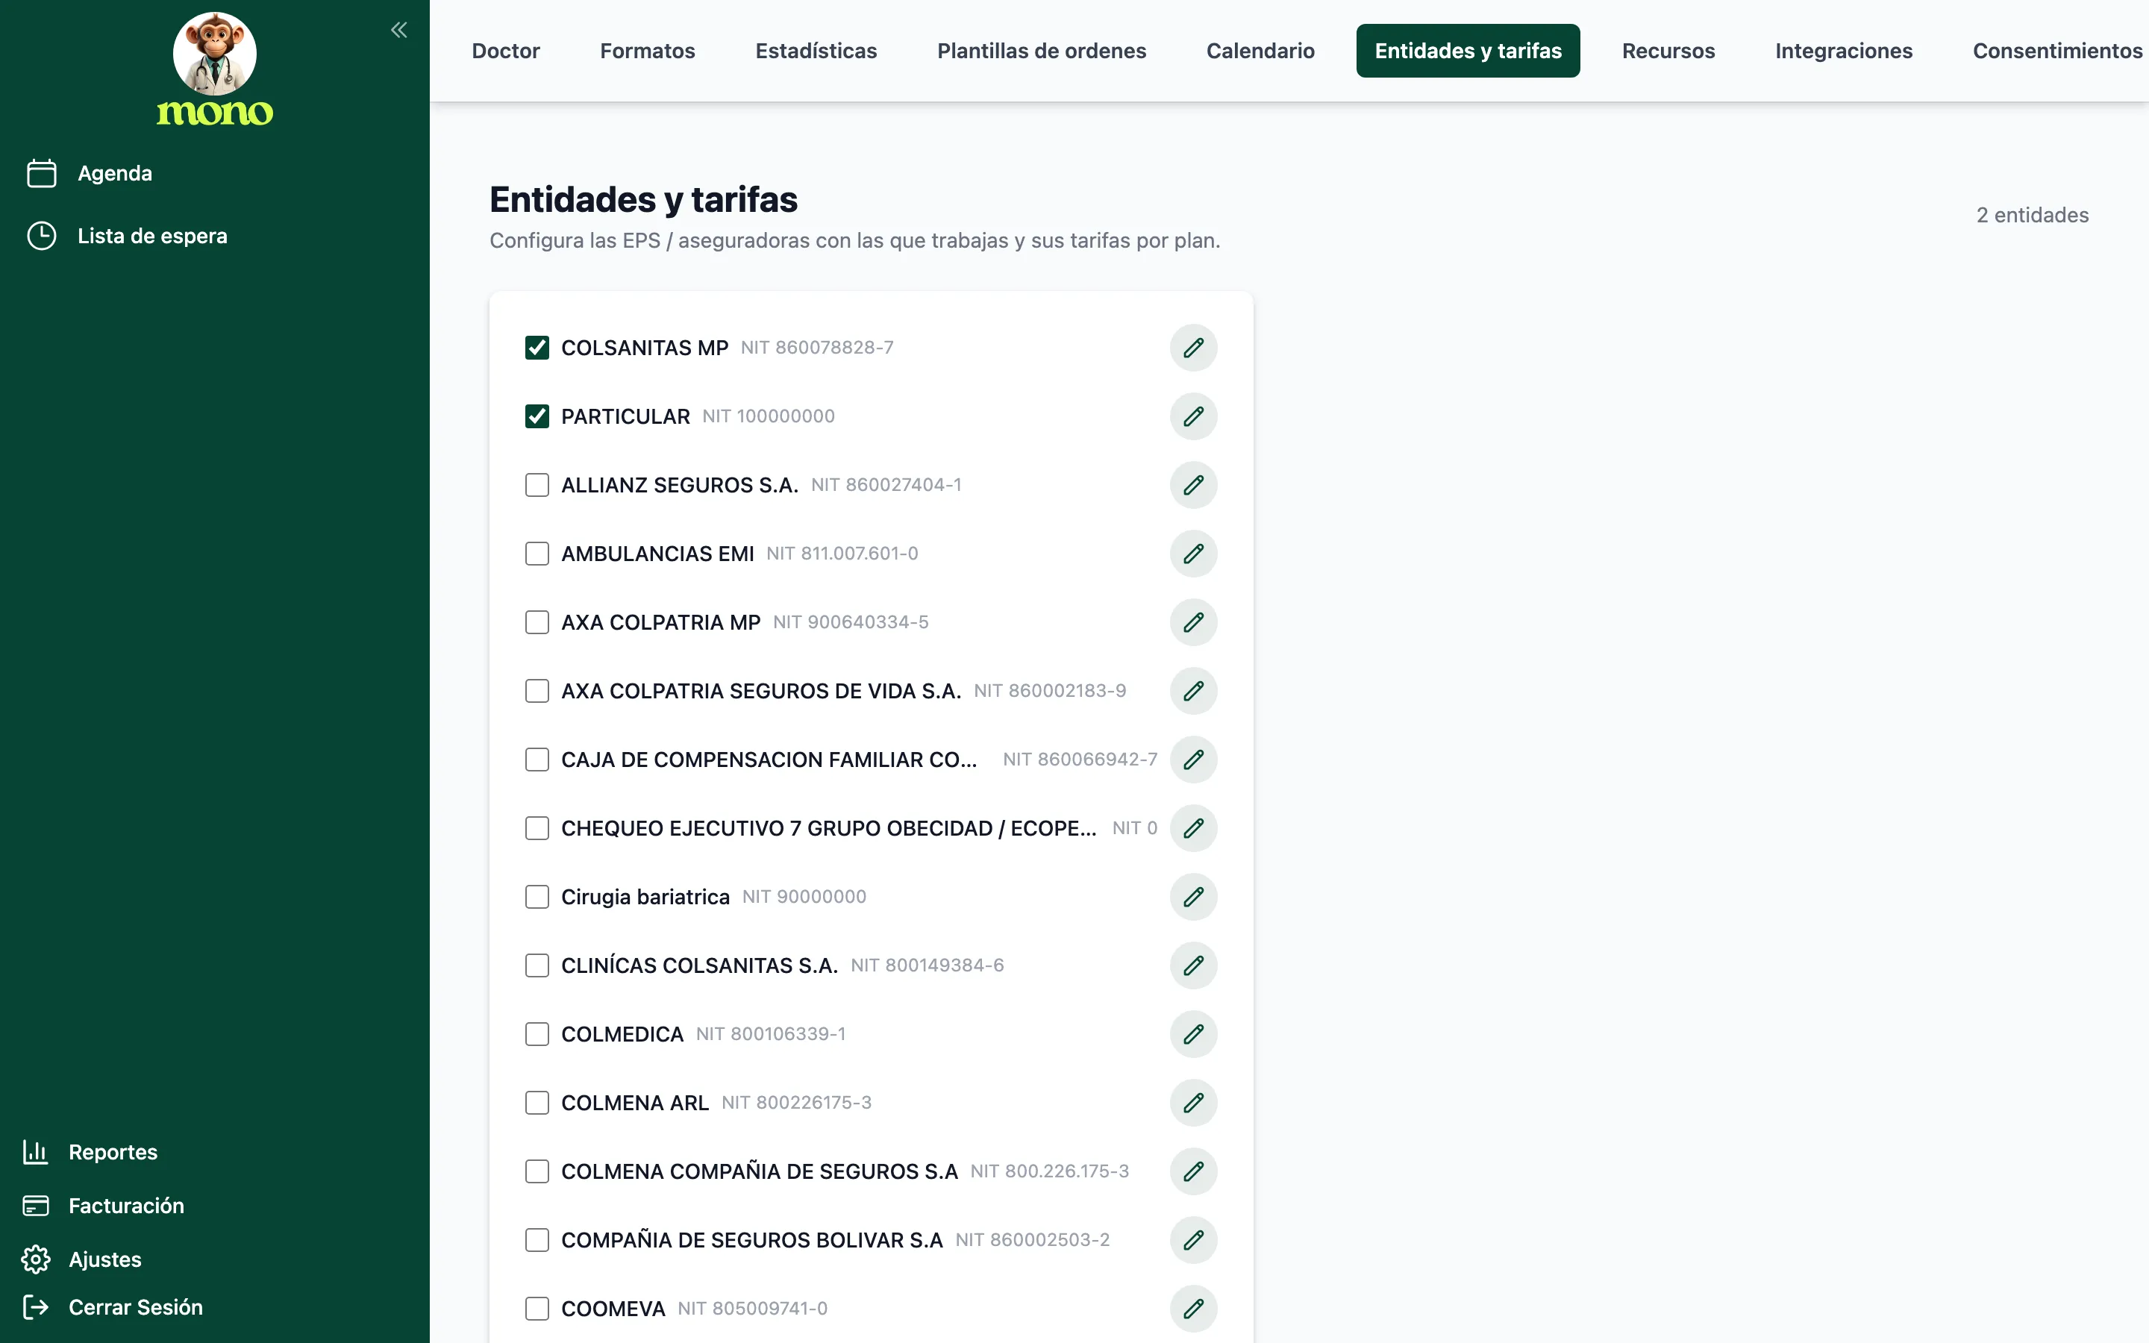The width and height of the screenshot is (2149, 1343).
Task: Open Agenda calendar icon in sidebar
Action: pos(42,173)
